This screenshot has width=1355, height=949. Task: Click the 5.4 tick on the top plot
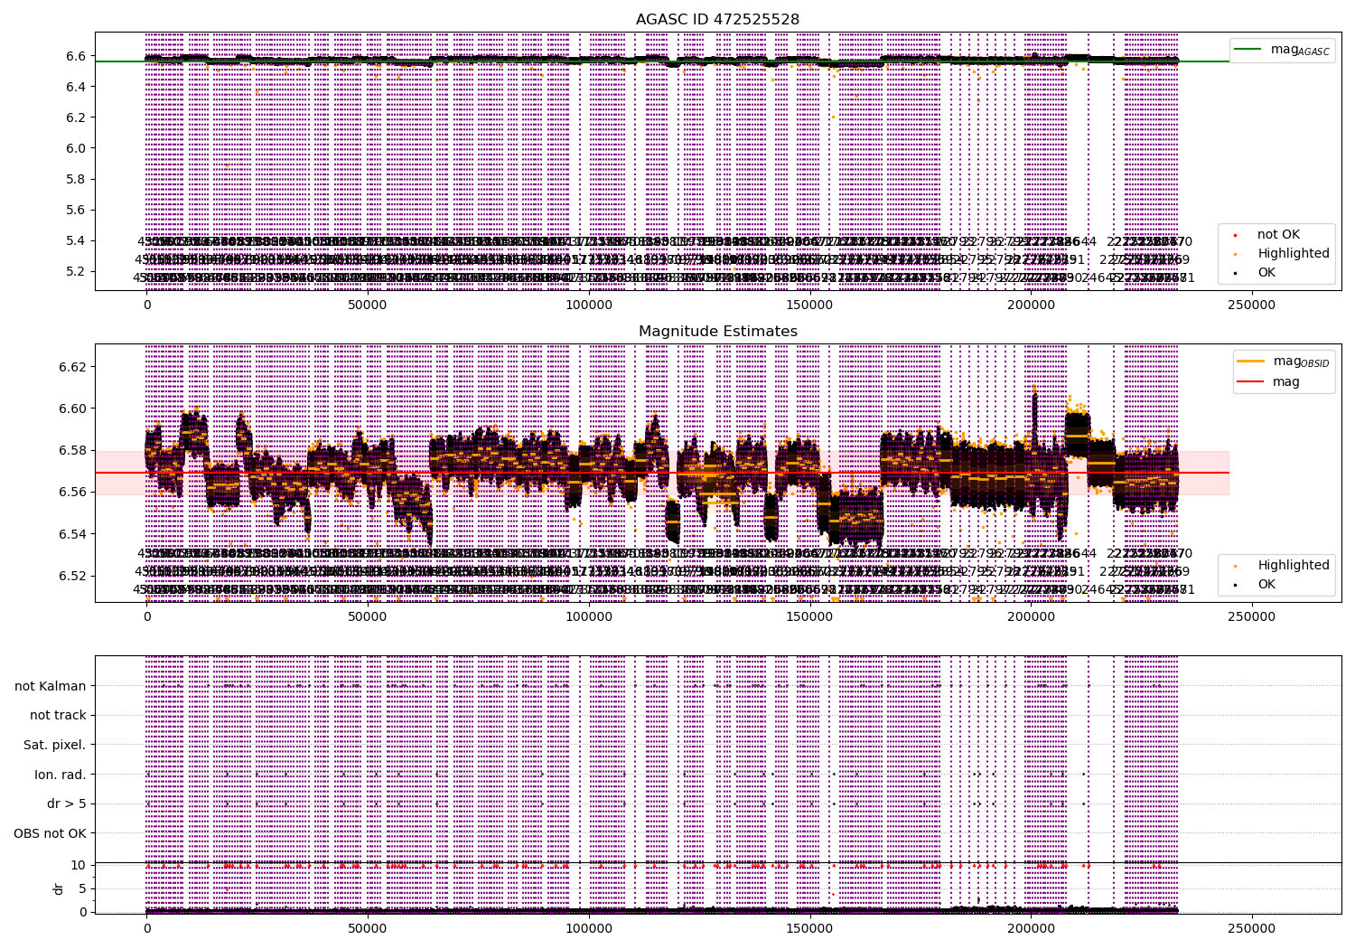point(76,240)
